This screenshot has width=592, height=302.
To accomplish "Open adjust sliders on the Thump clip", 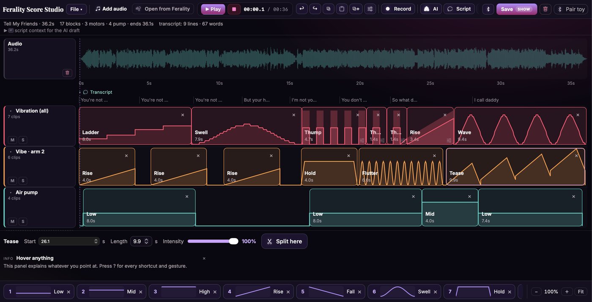I will pos(362,140).
